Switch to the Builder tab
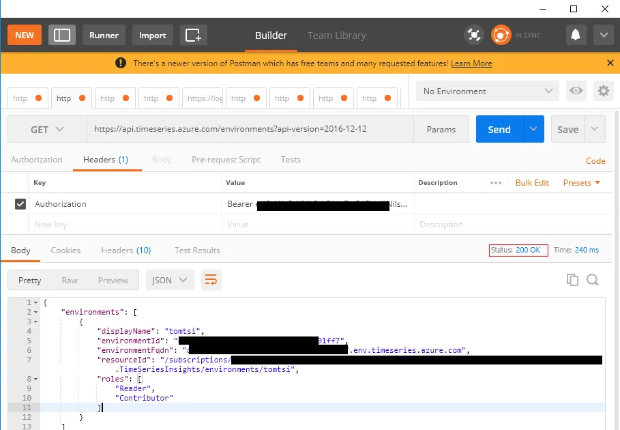This screenshot has height=430, width=620. click(271, 35)
